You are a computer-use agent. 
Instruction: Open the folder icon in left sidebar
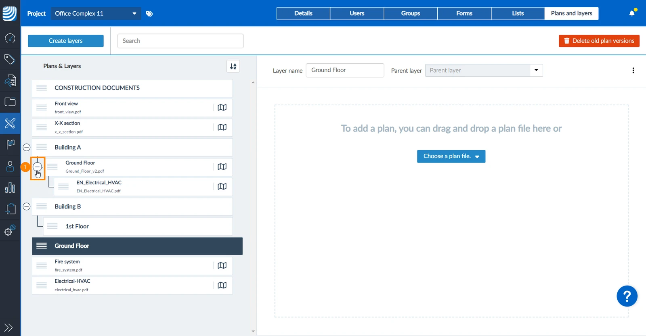pyautogui.click(x=10, y=102)
